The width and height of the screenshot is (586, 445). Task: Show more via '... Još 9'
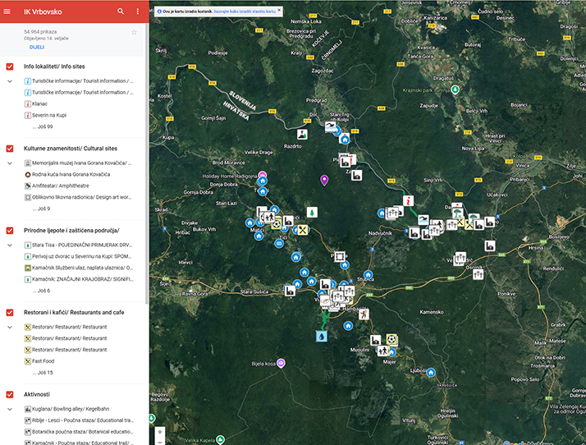(x=41, y=209)
